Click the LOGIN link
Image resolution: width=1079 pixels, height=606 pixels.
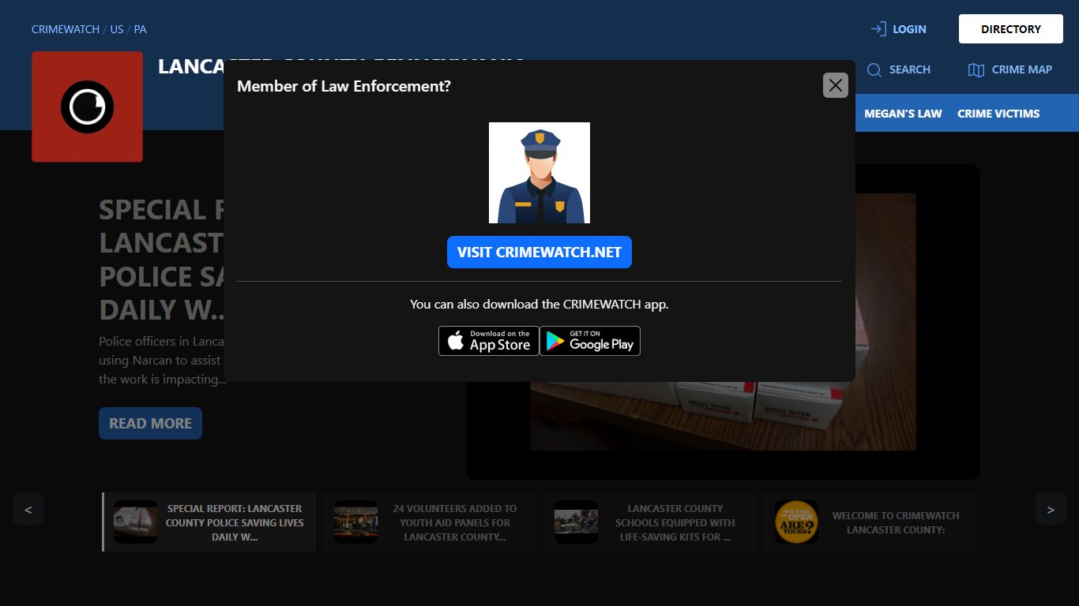click(899, 29)
